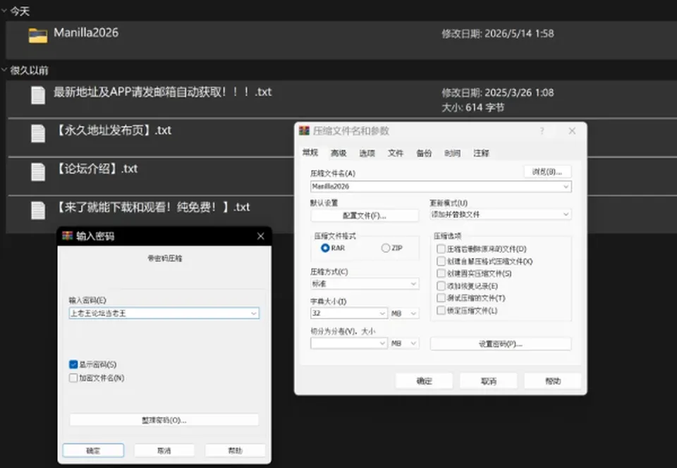Open the MB unit dropdown beside dictionary size
The image size is (677, 468).
(x=404, y=313)
